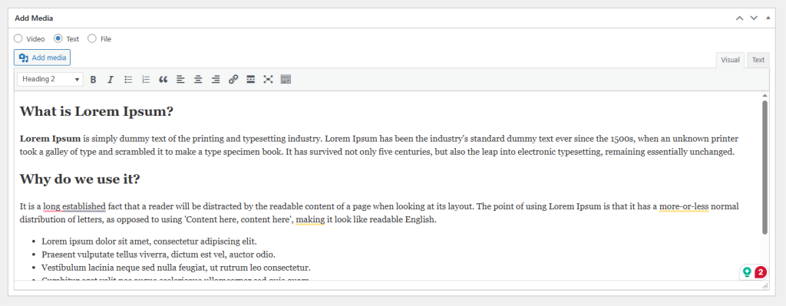The image size is (786, 306).
Task: Open the red suggestions count badge
Action: (761, 272)
